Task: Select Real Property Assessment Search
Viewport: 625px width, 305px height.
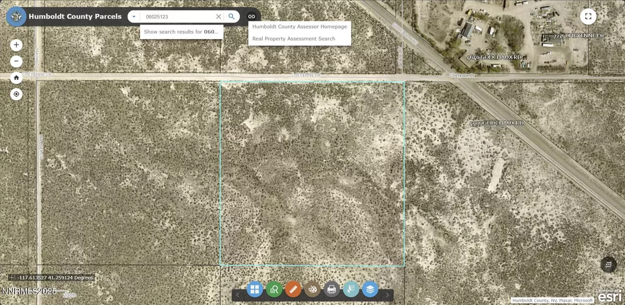Action: pyautogui.click(x=293, y=38)
